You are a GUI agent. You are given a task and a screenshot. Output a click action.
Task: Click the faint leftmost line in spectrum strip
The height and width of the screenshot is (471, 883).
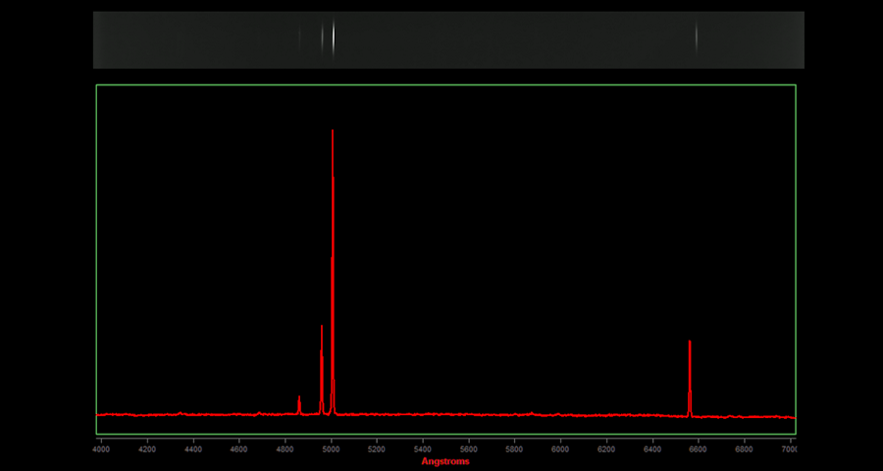300,38
